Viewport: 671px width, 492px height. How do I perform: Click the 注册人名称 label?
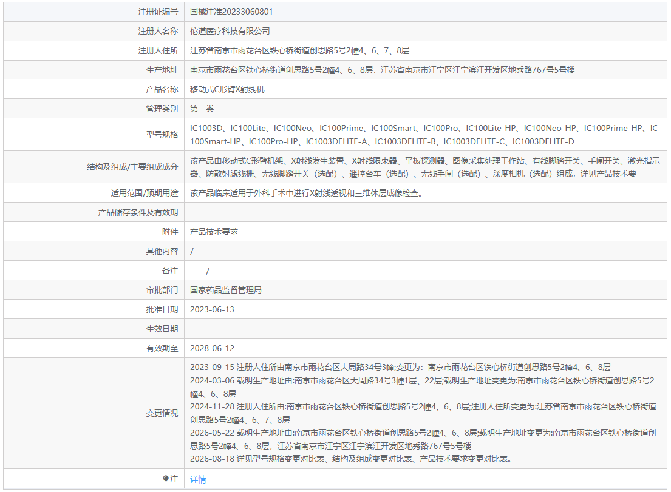click(x=158, y=31)
